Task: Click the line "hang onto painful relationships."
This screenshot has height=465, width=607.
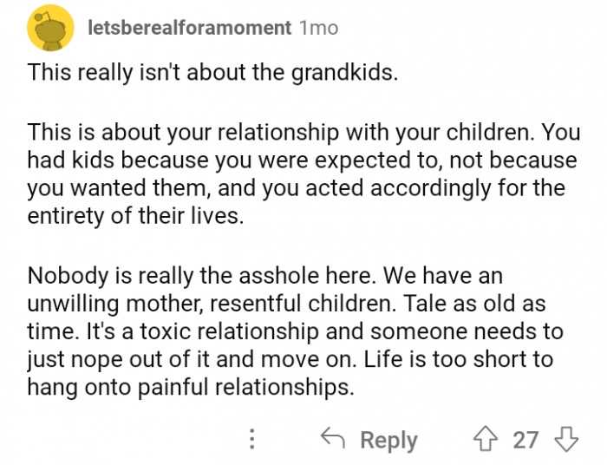Action: point(191,387)
